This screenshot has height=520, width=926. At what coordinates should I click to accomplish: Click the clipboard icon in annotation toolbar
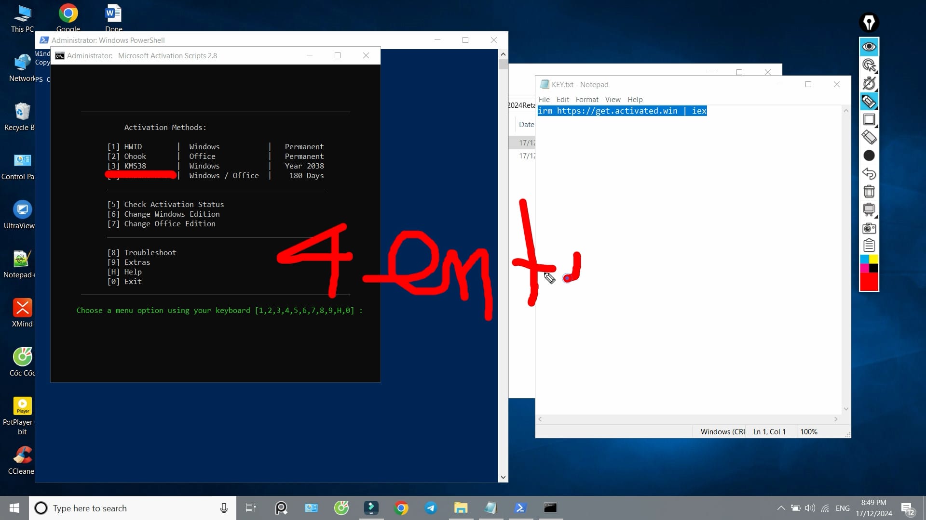tap(869, 246)
